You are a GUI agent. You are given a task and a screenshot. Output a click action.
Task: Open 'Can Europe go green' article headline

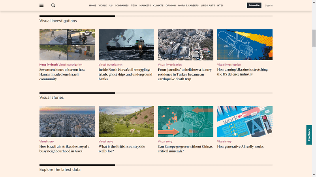[185, 149]
